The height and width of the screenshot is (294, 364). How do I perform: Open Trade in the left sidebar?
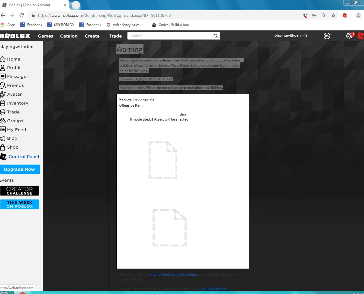(x=10, y=112)
